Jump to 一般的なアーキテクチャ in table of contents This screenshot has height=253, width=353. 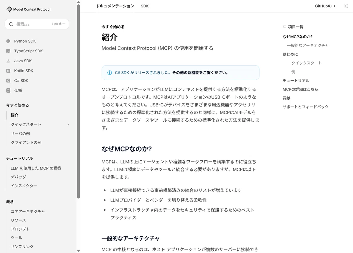pos(308,46)
